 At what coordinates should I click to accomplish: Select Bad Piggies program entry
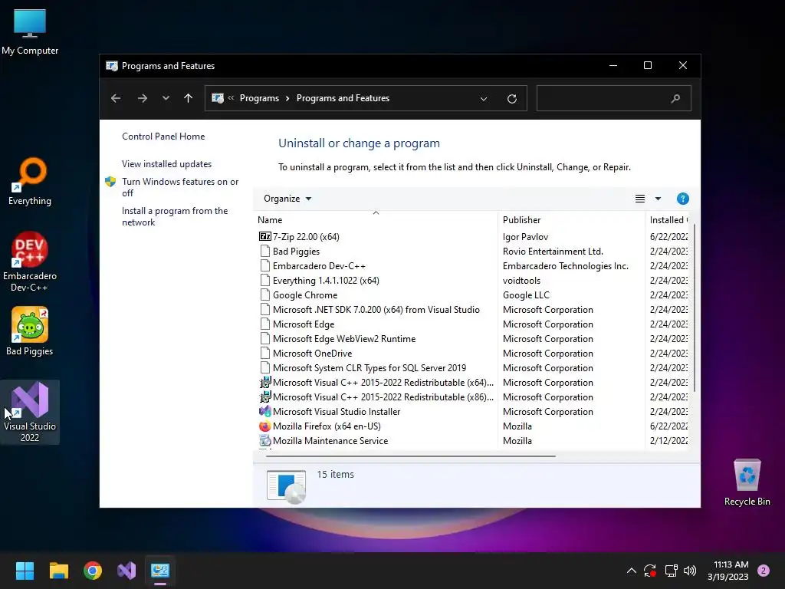pyautogui.click(x=296, y=251)
